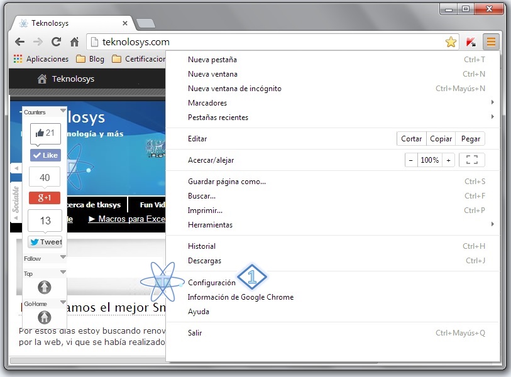Viewport: 511px width, 377px height.
Task: Expand the Follow section arrow
Action: [63, 258]
